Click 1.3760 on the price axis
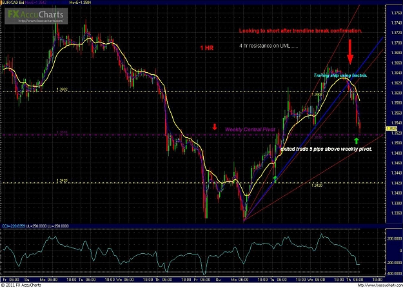The image size is (403, 288). (397, 13)
